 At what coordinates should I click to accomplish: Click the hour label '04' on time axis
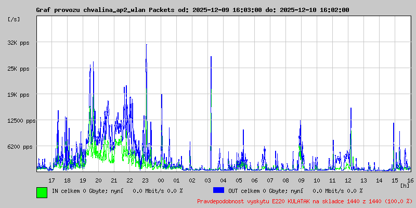click(224, 180)
